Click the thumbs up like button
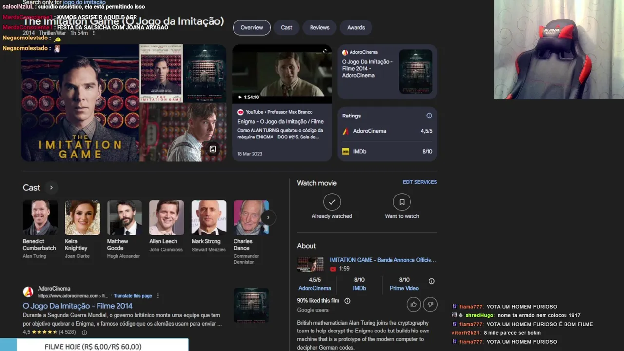This screenshot has width=624, height=351. click(414, 304)
